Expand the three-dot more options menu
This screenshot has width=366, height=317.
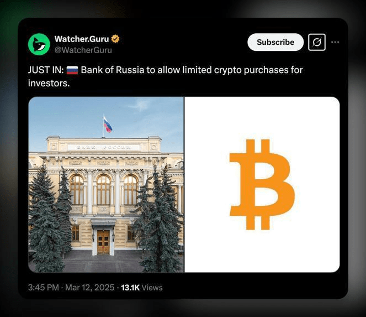(335, 42)
